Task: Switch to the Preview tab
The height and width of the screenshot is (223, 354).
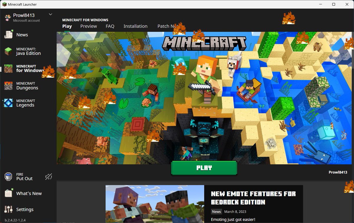Action: pyautogui.click(x=88, y=26)
